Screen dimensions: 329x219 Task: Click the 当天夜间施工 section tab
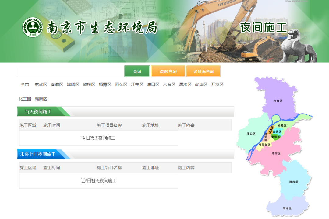click(38, 112)
